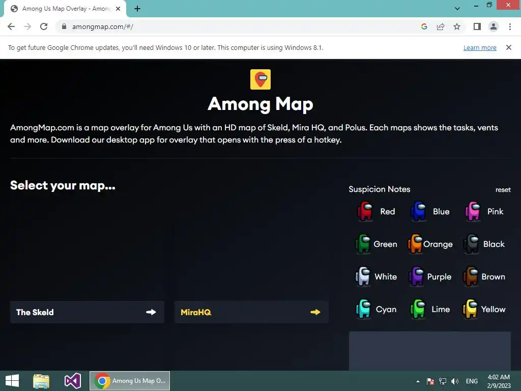The image size is (521, 391).
Task: Open the network status tray icon
Action: click(x=443, y=381)
